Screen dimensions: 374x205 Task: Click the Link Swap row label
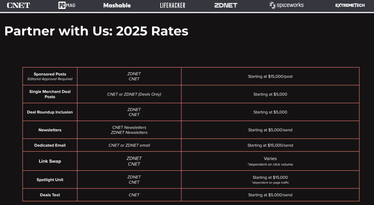click(x=50, y=161)
